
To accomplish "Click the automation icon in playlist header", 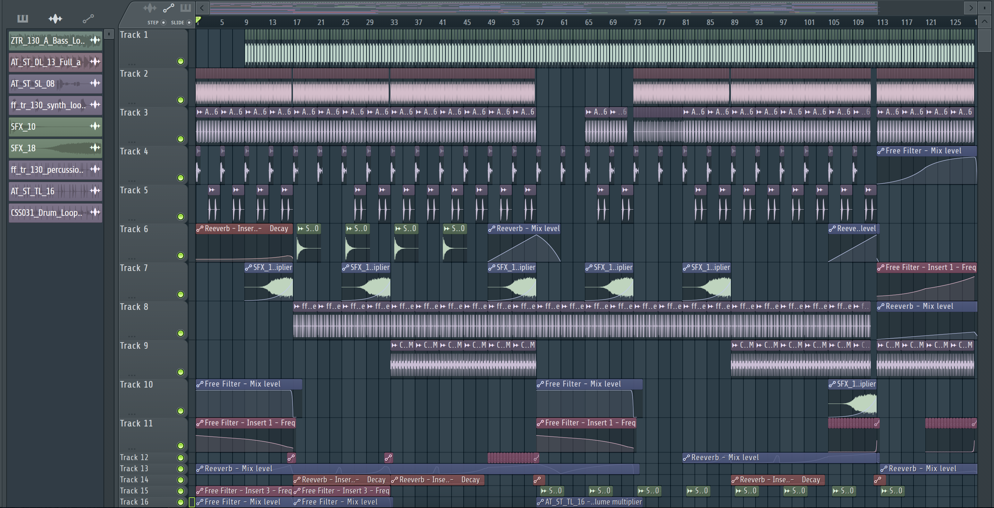I will pyautogui.click(x=168, y=8).
